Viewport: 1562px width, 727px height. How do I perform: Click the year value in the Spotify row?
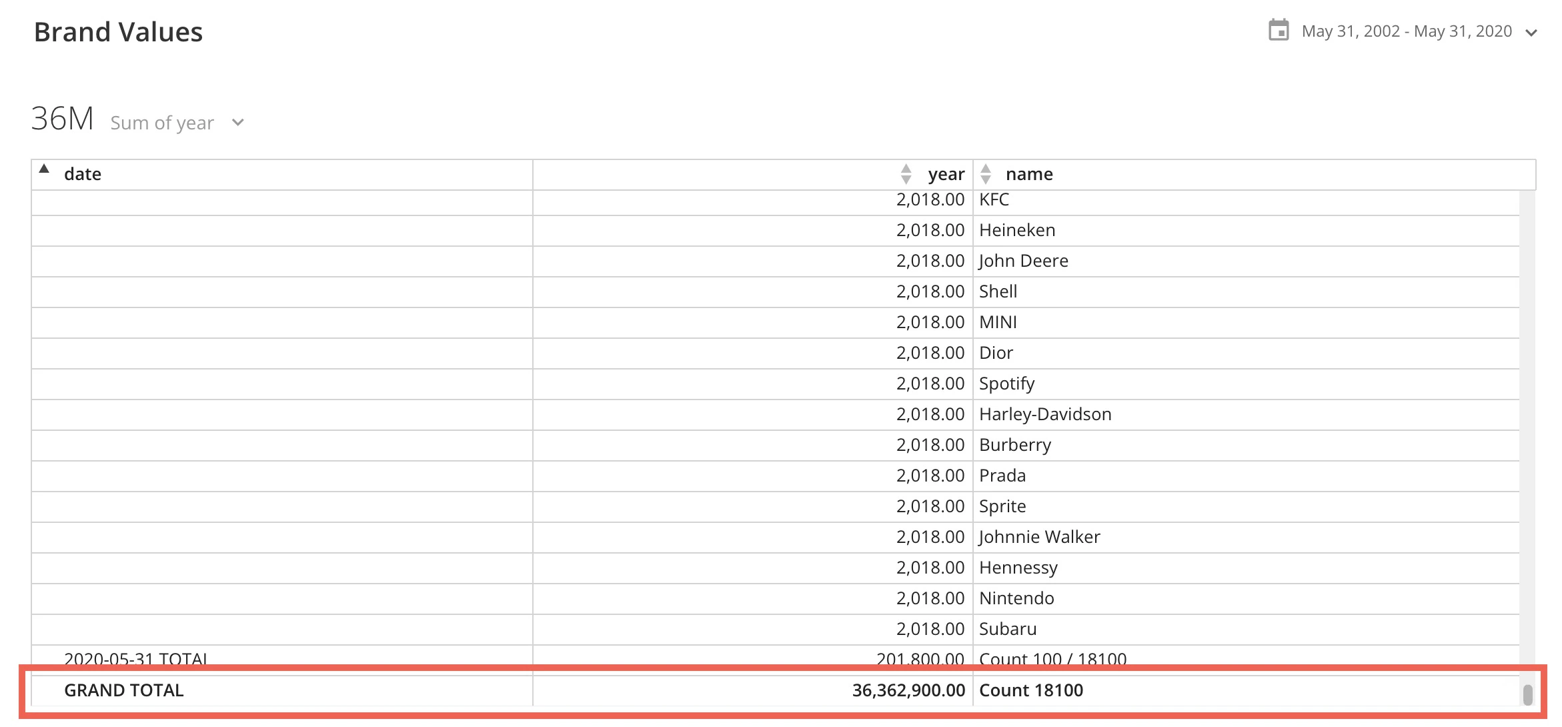click(x=930, y=384)
